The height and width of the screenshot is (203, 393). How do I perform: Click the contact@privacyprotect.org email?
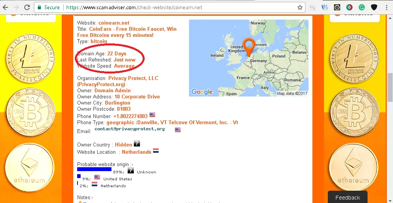130,129
